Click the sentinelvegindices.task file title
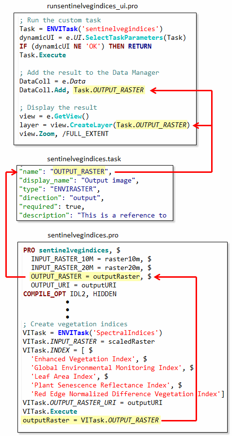Screen dimensions: 232x436 84,159
